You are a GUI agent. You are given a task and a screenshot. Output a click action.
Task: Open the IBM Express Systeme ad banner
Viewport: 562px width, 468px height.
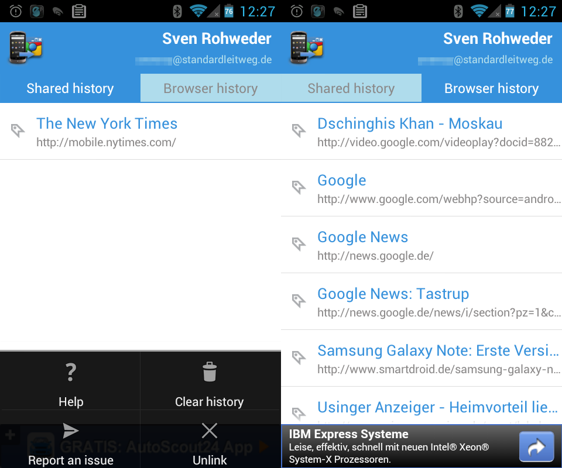(421, 446)
